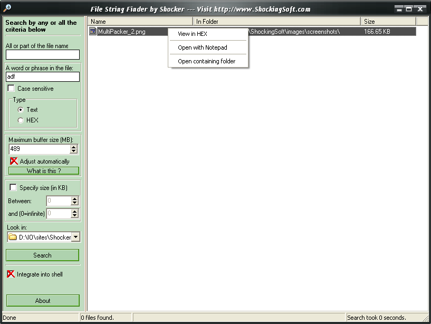Choose Open with Notepad from context menu
Screen dimensions: 431x324
coord(208,47)
